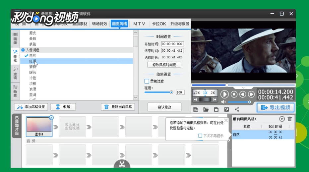Open the help question mark icon
Viewport: 309px width, 172px height.
(226, 109)
